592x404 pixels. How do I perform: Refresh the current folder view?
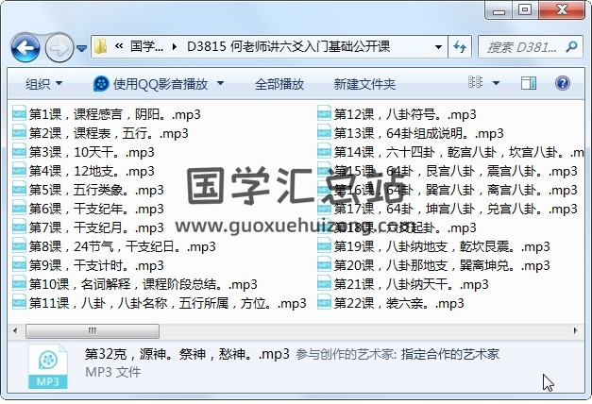coord(460,46)
